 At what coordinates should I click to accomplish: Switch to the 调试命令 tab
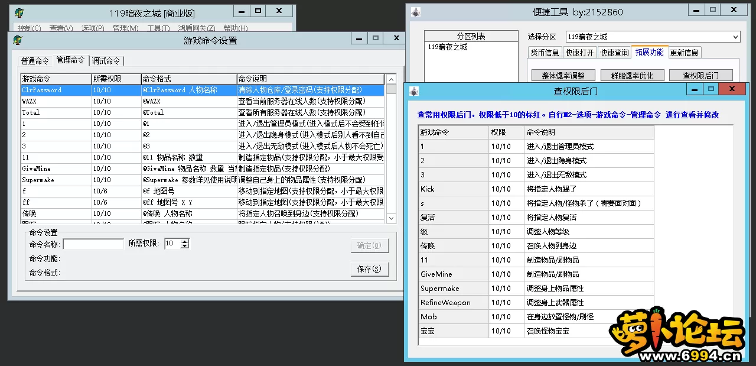point(106,61)
